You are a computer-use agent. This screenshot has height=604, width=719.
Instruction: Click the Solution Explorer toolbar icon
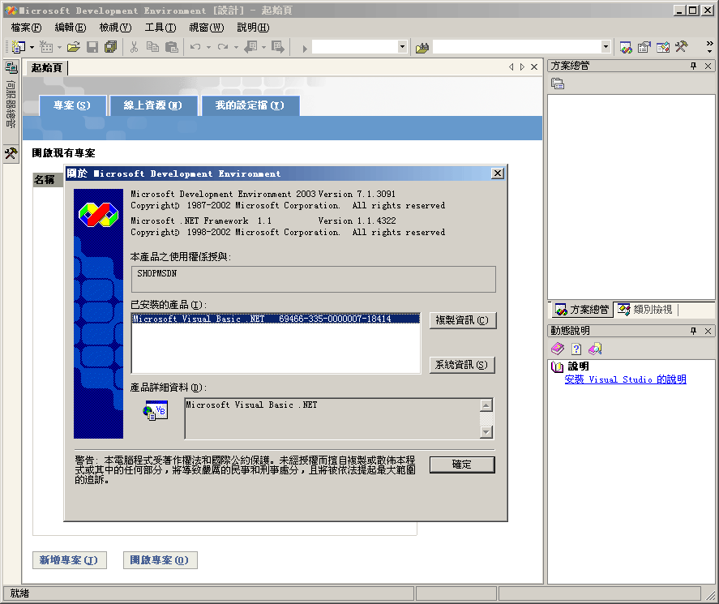626,47
